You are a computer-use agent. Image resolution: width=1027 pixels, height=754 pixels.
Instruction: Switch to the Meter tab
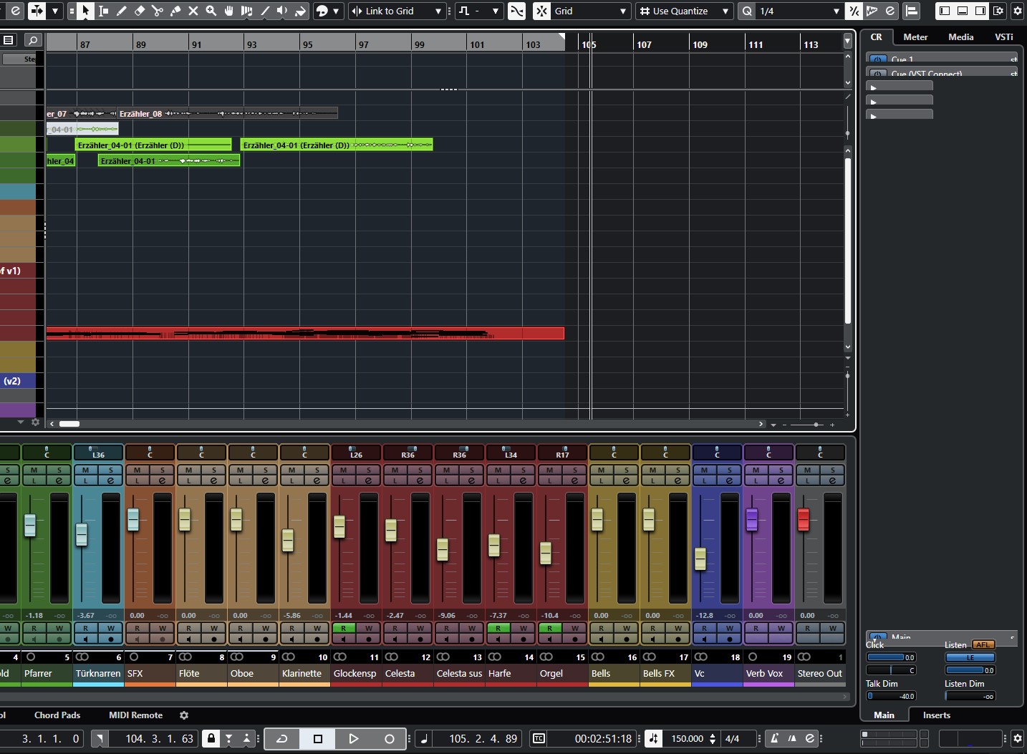tap(915, 37)
